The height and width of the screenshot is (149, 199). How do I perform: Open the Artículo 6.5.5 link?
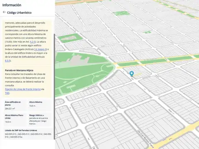tap(7, 60)
